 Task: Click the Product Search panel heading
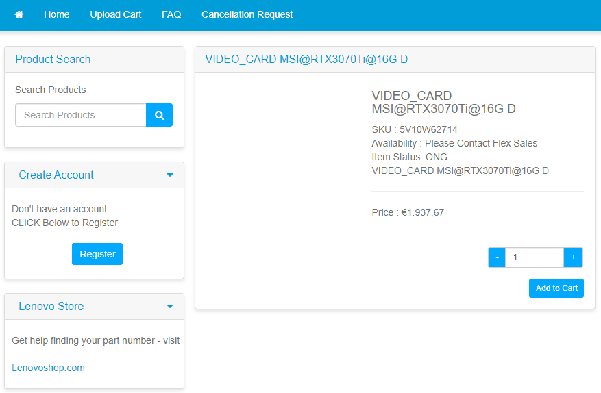coord(53,60)
